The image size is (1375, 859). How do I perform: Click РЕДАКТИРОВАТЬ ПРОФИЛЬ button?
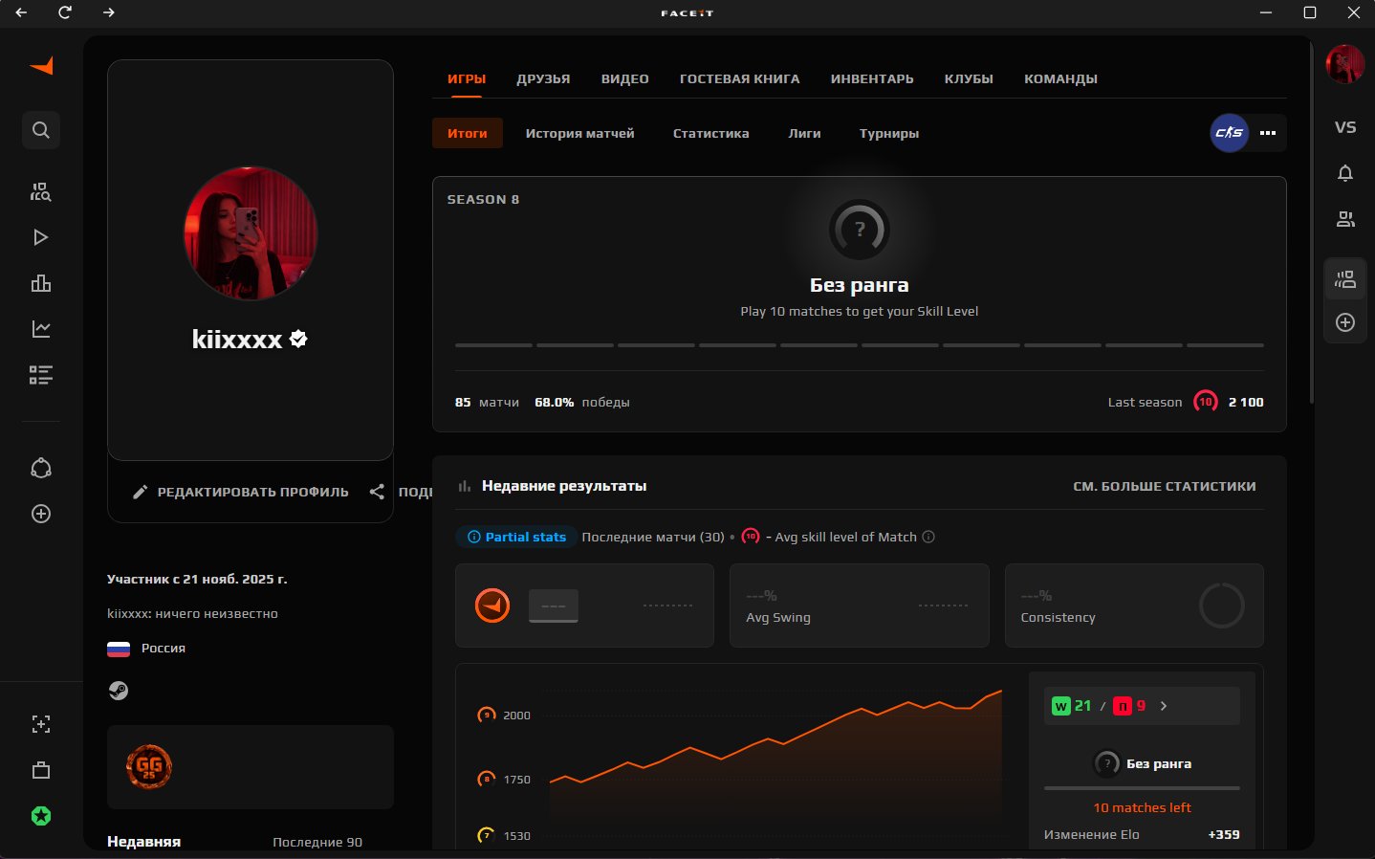tap(241, 492)
